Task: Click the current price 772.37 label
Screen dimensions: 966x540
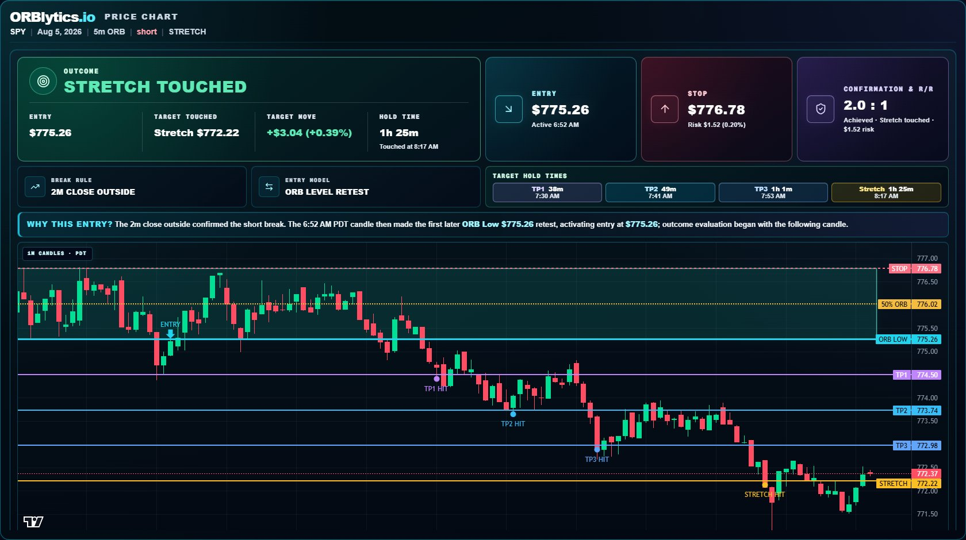Action: pyautogui.click(x=927, y=474)
